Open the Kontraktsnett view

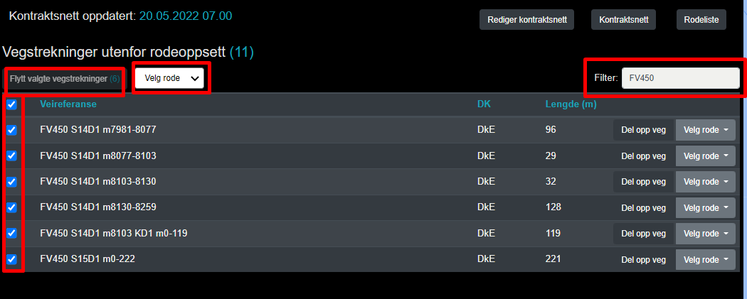(623, 20)
